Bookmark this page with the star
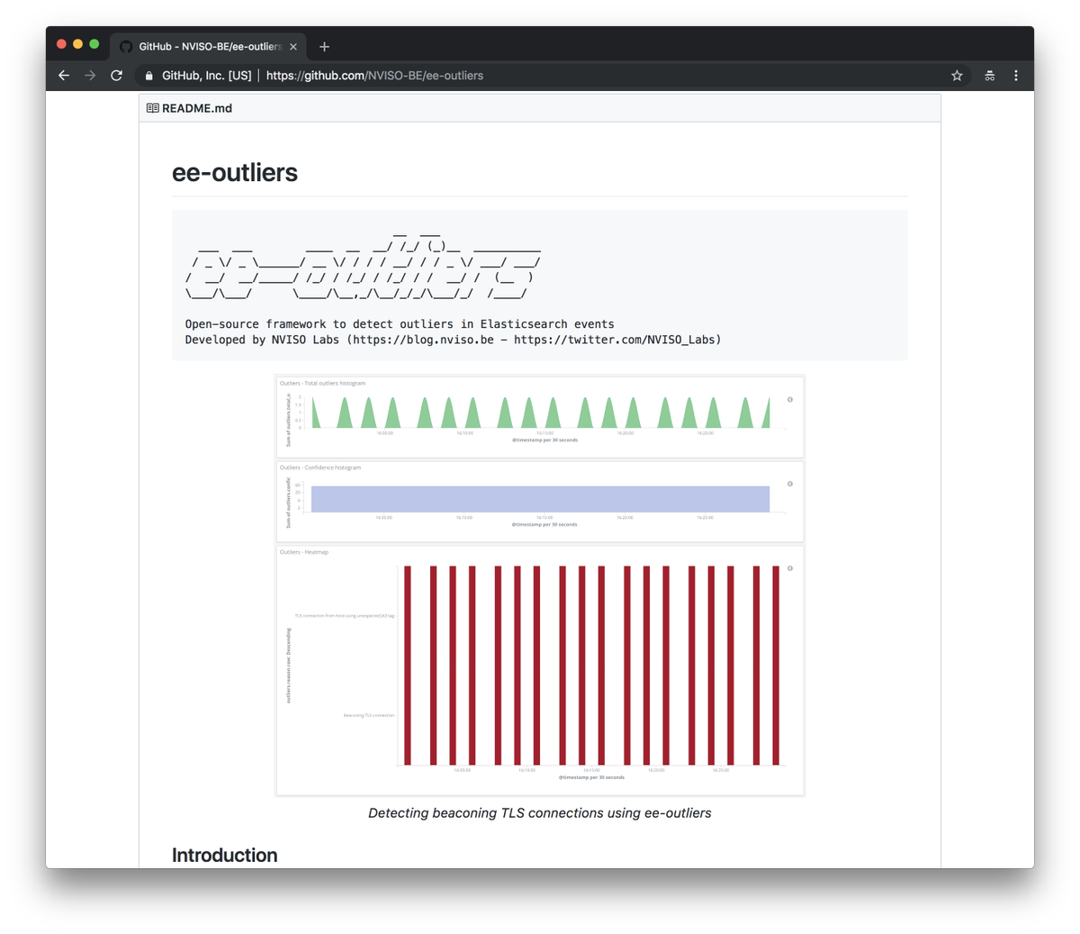This screenshot has width=1080, height=934. (x=957, y=76)
